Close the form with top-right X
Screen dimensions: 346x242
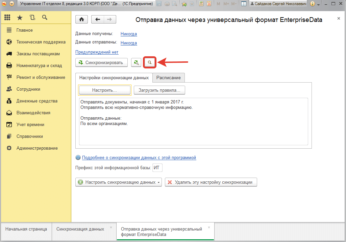[339, 19]
